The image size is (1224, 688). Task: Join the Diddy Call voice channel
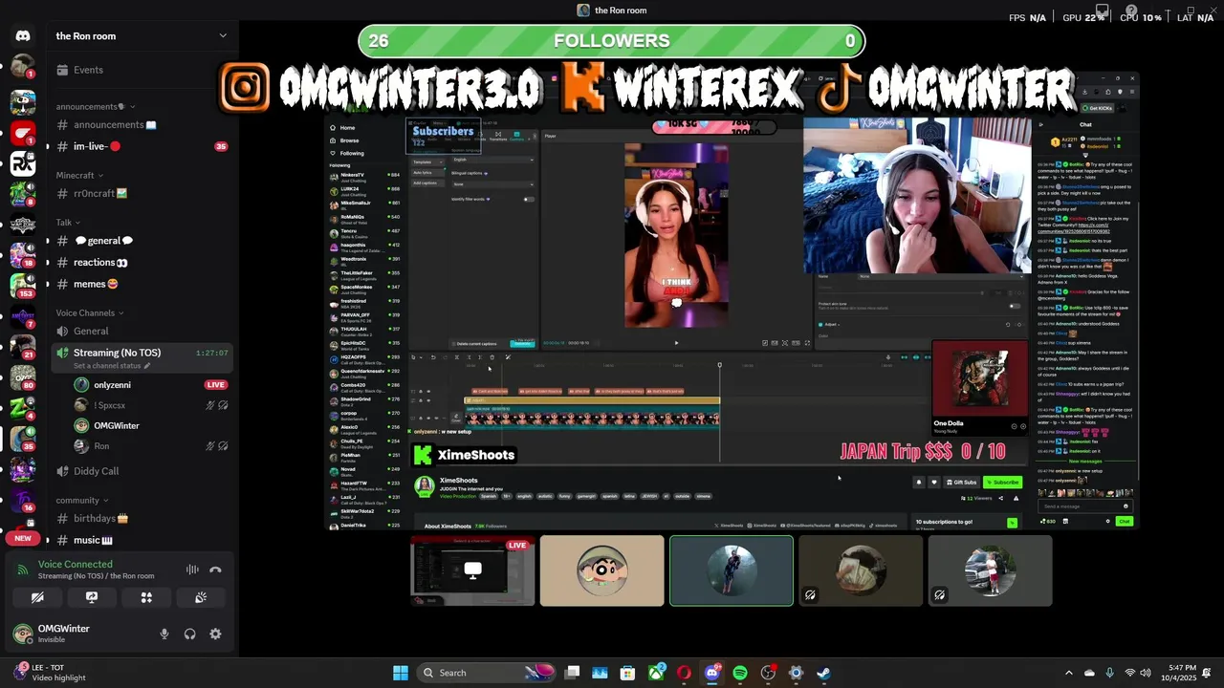142,471
